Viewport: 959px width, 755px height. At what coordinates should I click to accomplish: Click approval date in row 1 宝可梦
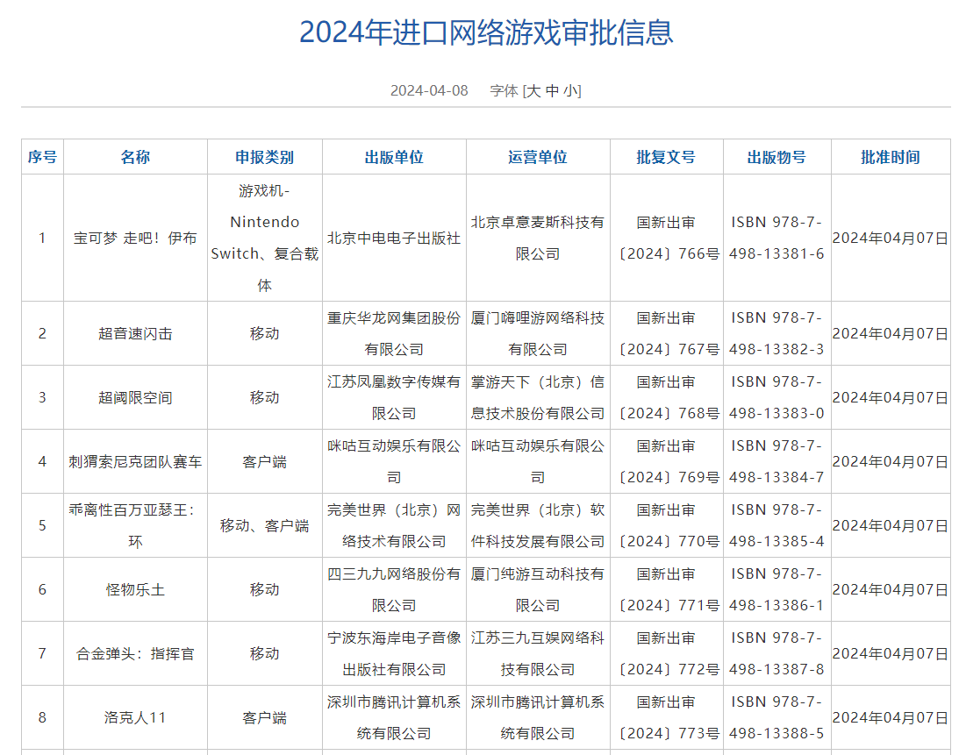tap(891, 238)
